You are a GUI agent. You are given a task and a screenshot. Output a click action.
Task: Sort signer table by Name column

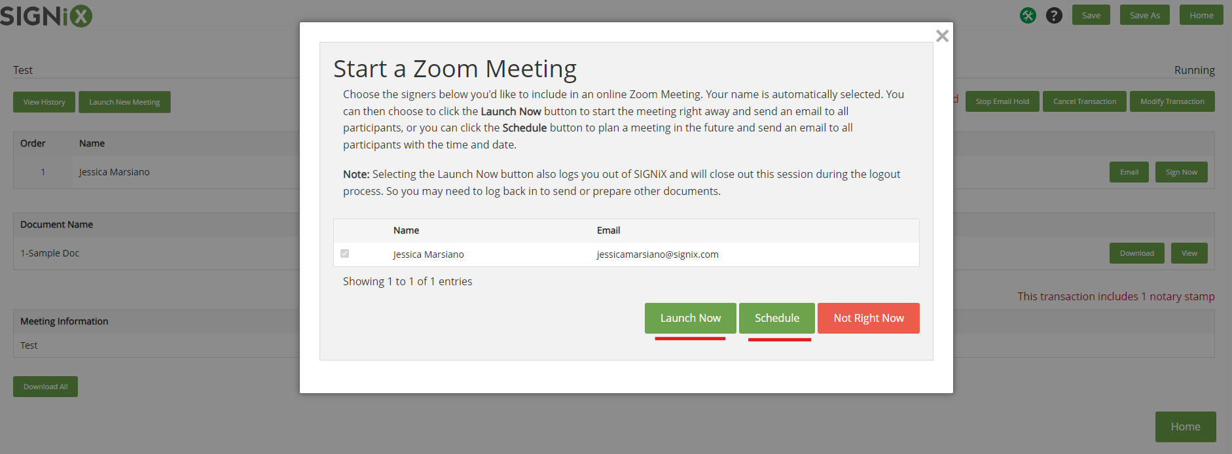[x=406, y=230]
